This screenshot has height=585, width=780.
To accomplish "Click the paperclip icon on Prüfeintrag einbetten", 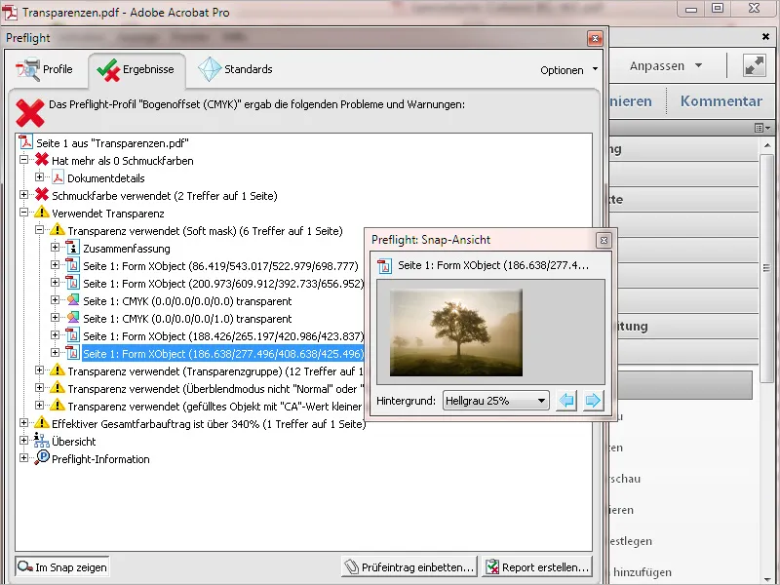I will [x=352, y=565].
